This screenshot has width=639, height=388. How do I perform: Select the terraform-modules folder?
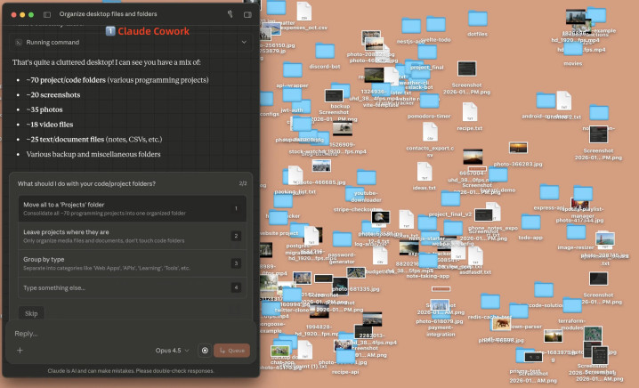[x=571, y=305]
